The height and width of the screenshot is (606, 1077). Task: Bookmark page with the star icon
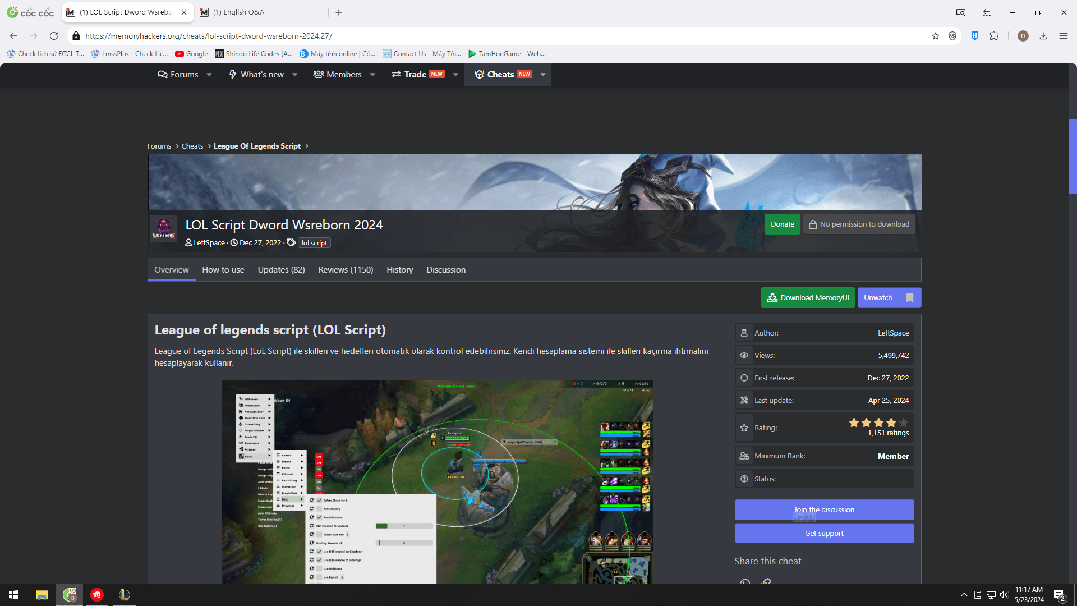[936, 36]
